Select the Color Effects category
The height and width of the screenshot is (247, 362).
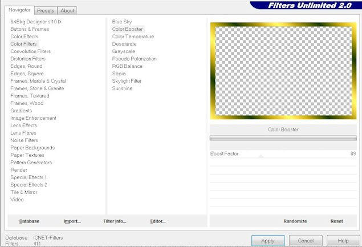pos(25,37)
